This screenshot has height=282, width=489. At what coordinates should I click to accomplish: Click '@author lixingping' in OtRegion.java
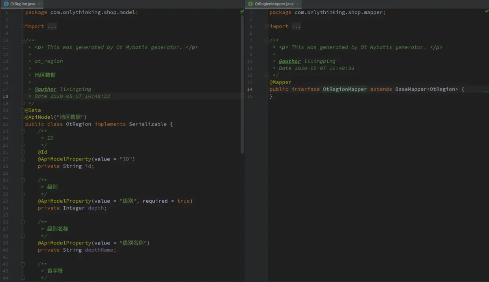63,89
